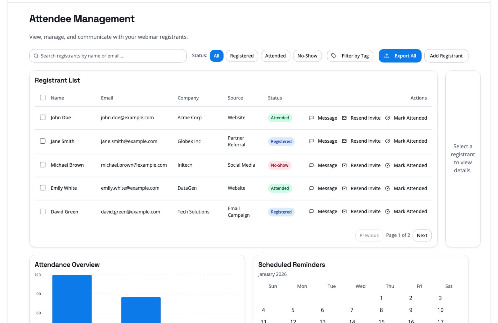
Task: Switch status filter to Attended
Action: tap(275, 56)
